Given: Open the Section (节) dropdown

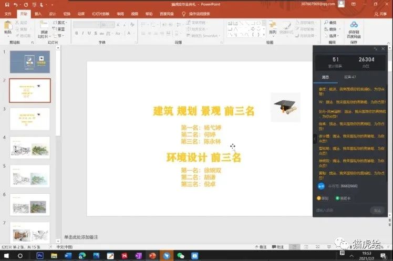Looking at the screenshot, I should [x=59, y=36].
